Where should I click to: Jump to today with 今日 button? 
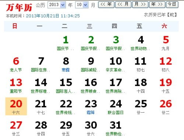click(x=172, y=5)
